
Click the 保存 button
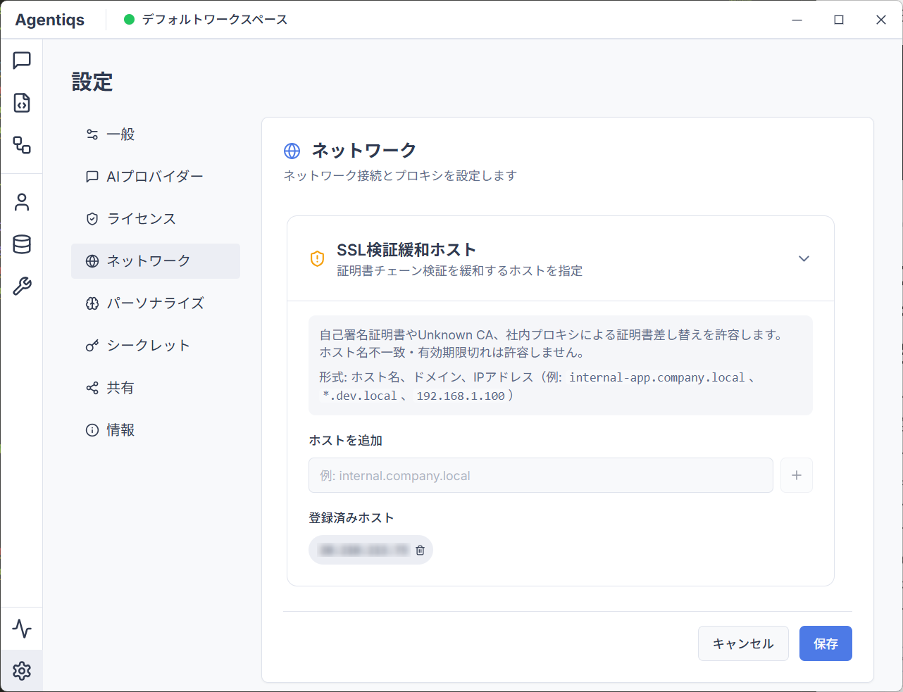click(825, 643)
